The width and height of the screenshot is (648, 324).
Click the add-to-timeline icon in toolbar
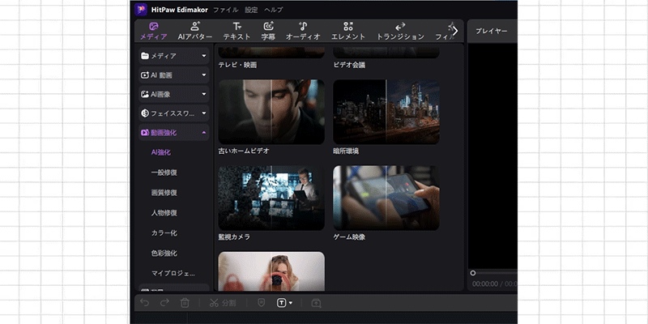click(x=316, y=303)
